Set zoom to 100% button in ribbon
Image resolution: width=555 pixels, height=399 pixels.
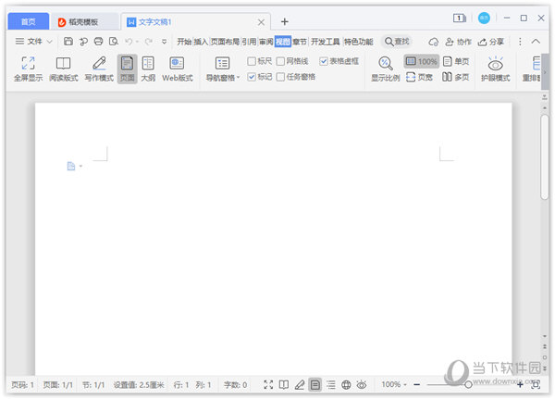point(421,61)
